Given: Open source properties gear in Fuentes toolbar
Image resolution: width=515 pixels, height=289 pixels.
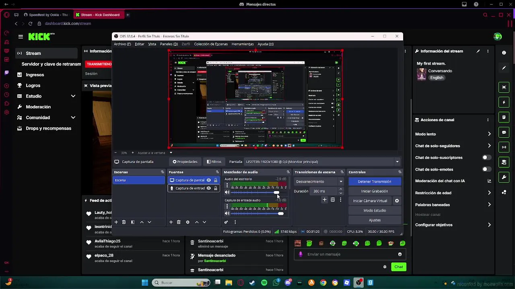Looking at the screenshot, I should tap(187, 222).
